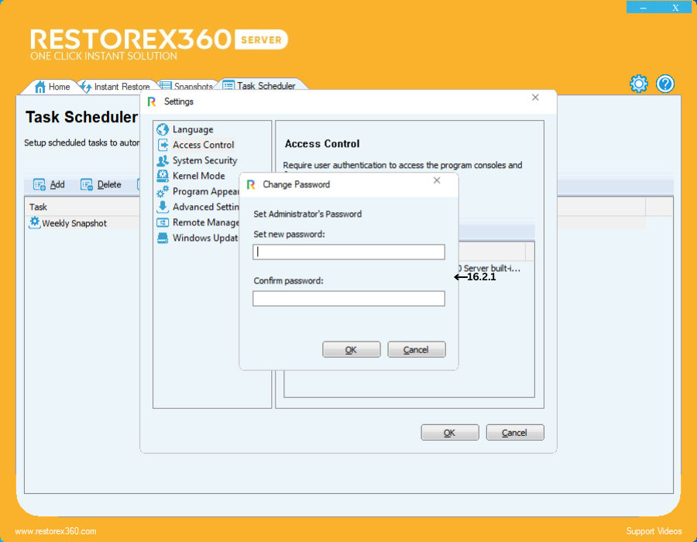Click the Home tab house icon
The image size is (697, 542).
point(40,87)
